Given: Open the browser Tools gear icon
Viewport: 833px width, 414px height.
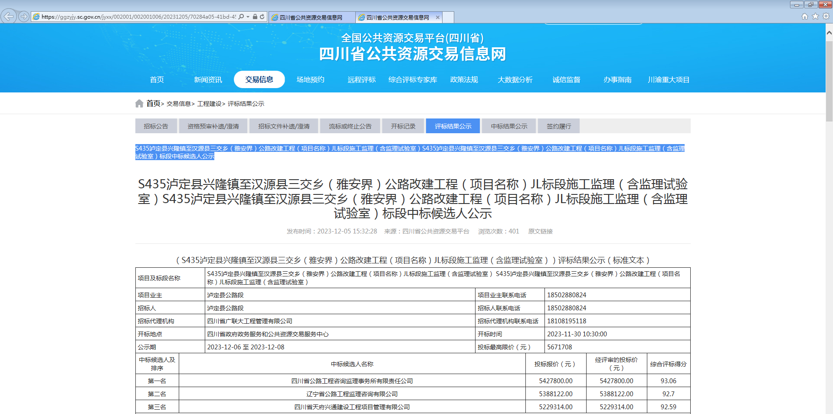Looking at the screenshot, I should [826, 16].
